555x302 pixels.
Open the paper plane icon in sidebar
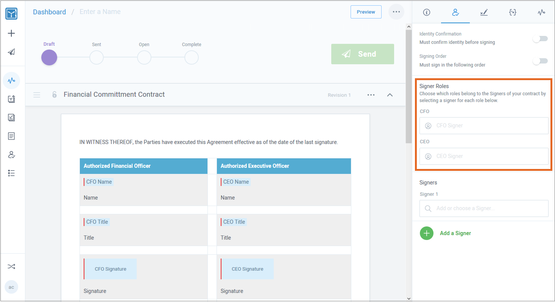point(11,52)
